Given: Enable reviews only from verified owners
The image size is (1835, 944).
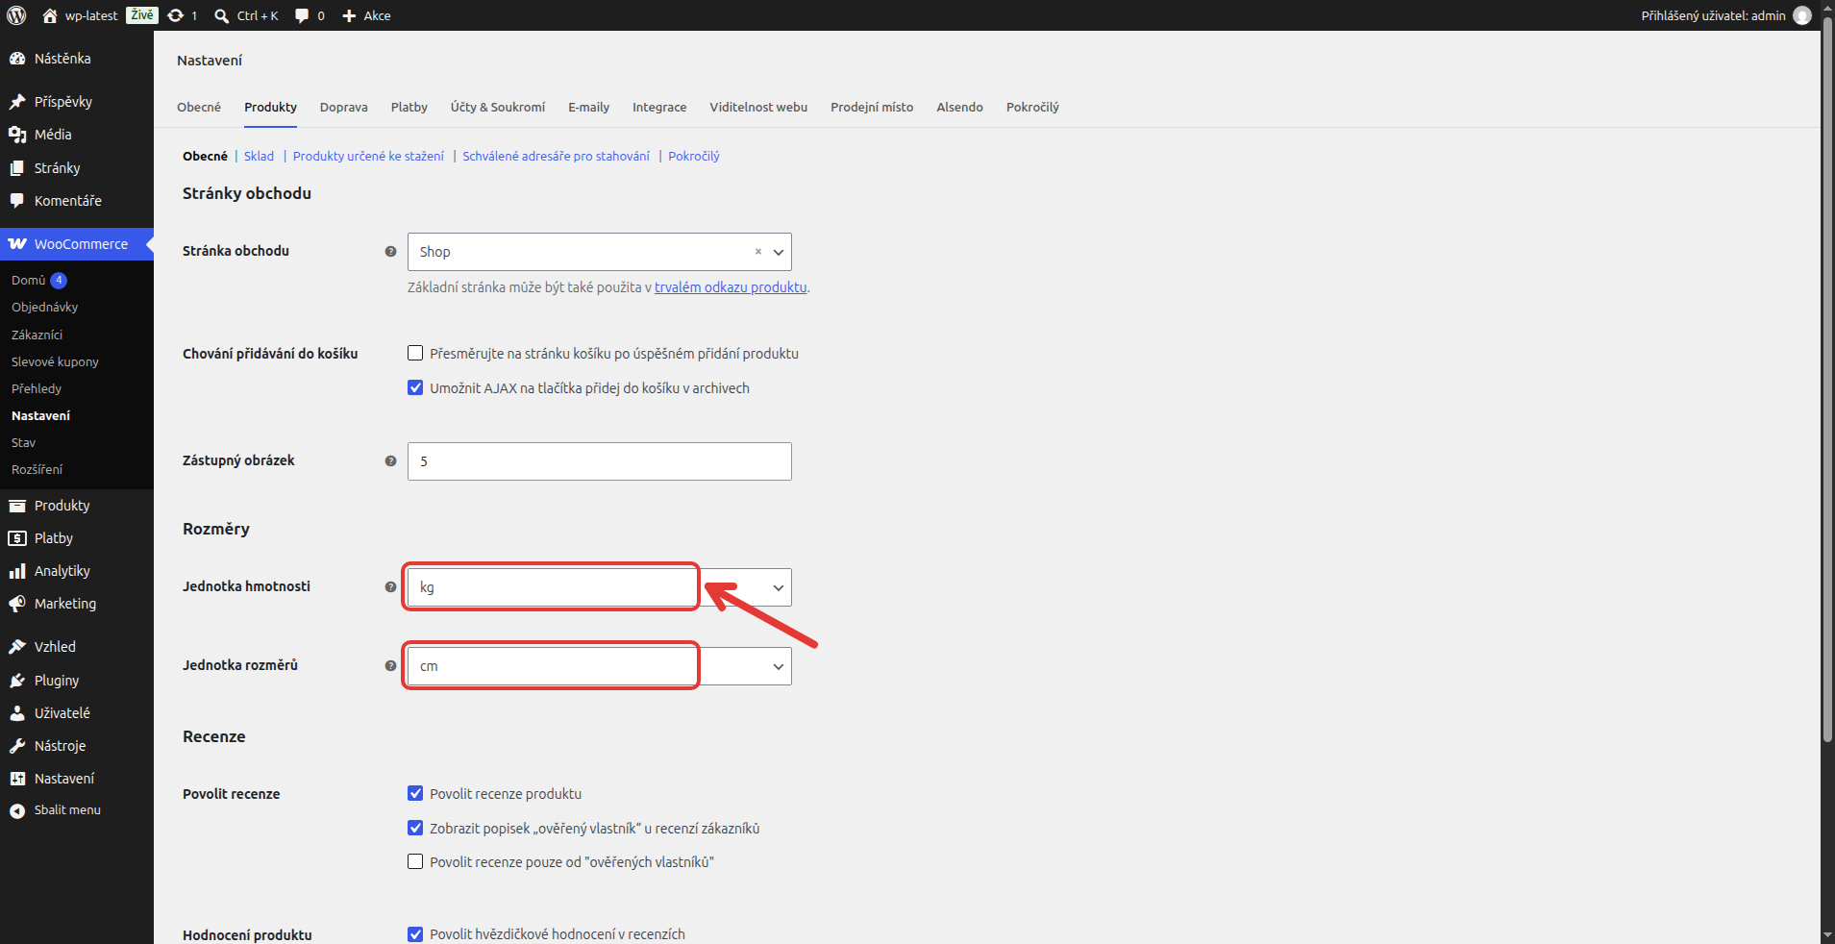Looking at the screenshot, I should (x=415, y=862).
